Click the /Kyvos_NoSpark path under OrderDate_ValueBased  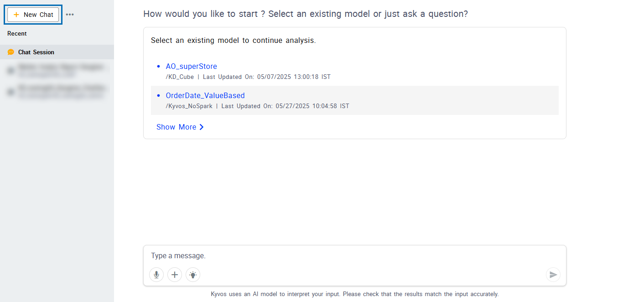[x=189, y=106]
